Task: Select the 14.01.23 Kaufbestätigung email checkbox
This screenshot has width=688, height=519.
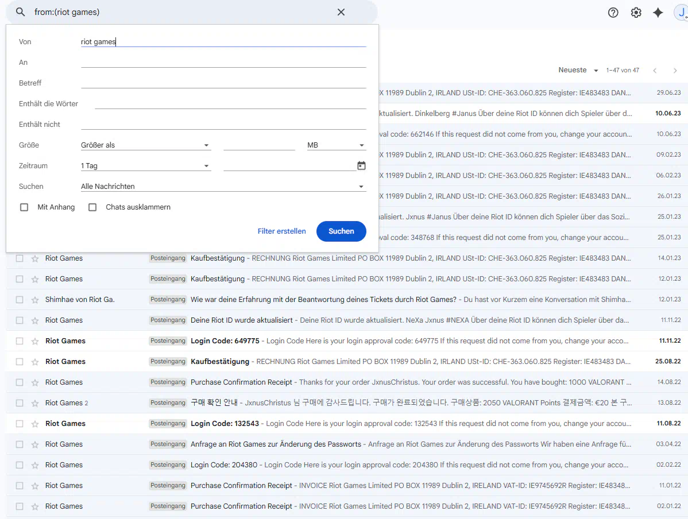Action: tap(20, 258)
